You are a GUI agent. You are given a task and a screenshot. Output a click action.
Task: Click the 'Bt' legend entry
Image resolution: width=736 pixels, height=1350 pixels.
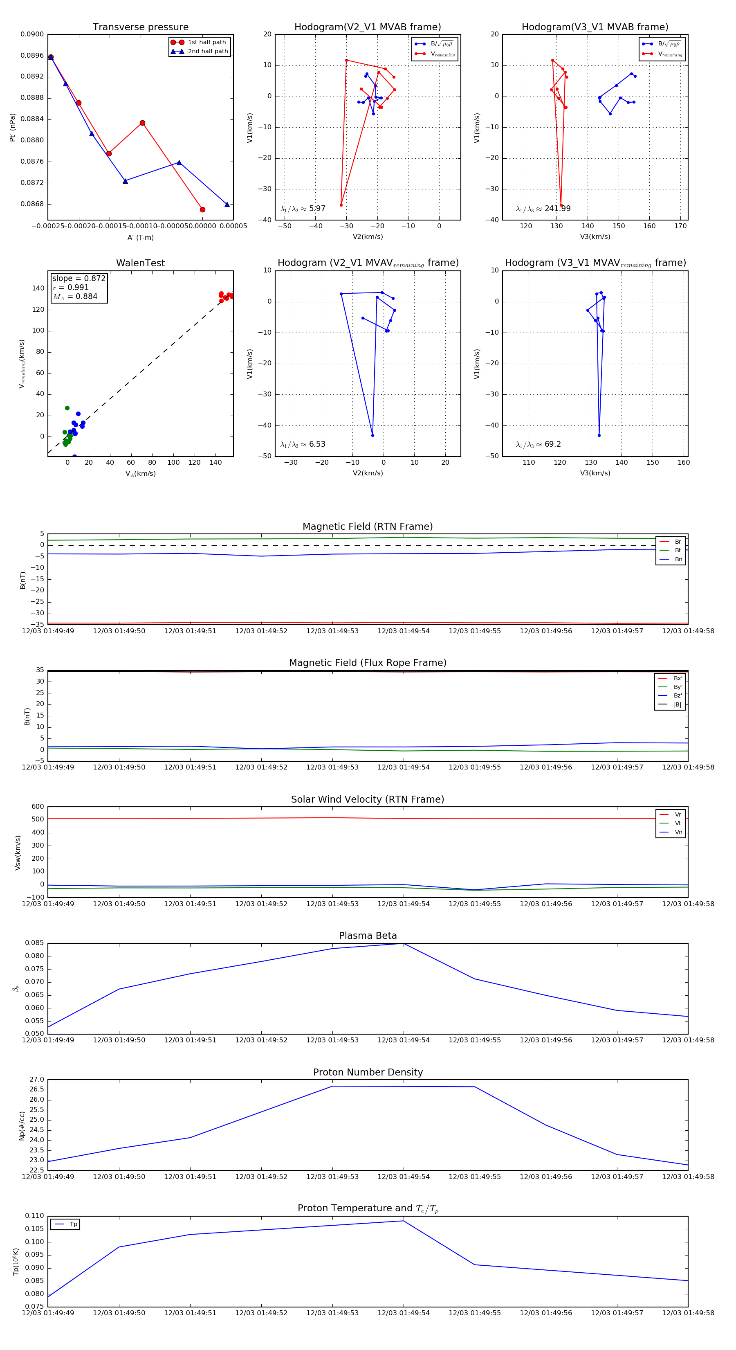pyautogui.click(x=671, y=550)
